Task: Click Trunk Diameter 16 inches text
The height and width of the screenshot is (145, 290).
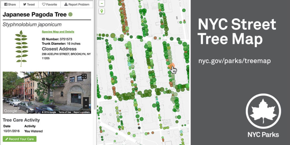Action: (61, 44)
